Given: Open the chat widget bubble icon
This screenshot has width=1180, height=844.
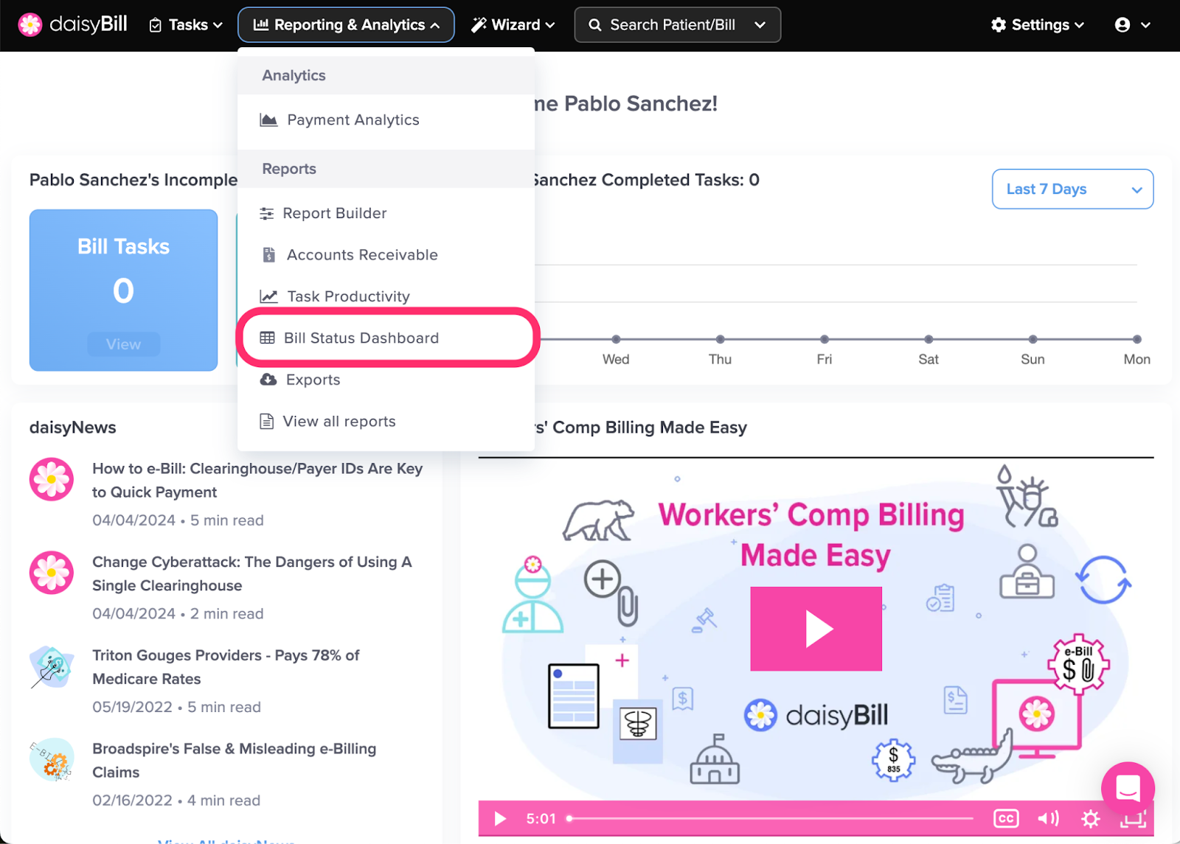Looking at the screenshot, I should (x=1128, y=788).
